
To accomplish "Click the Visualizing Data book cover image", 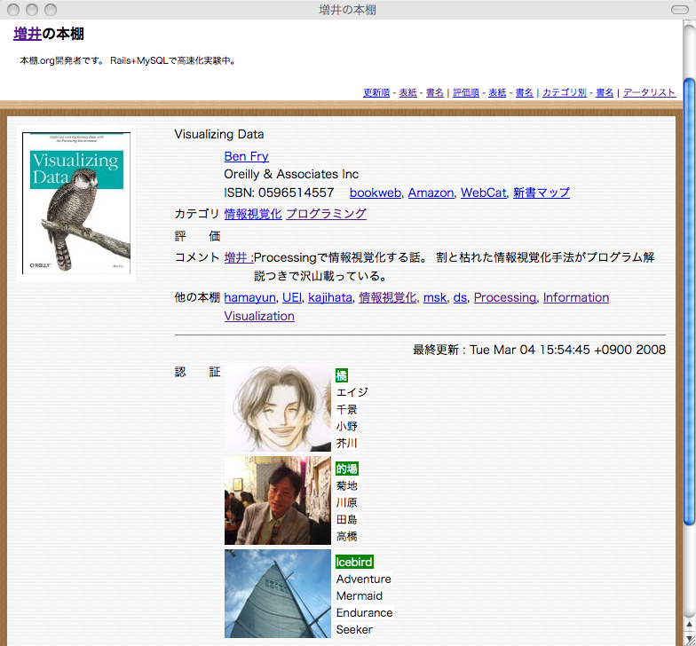I will (x=76, y=203).
